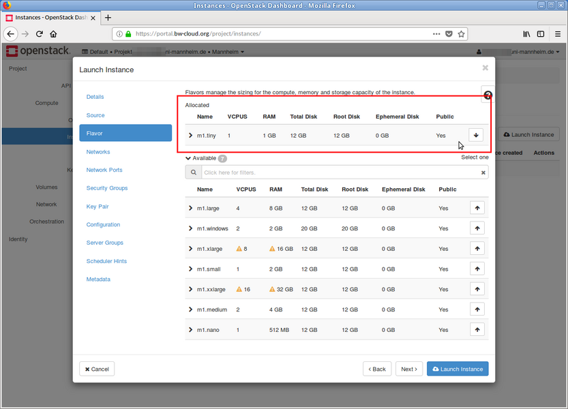Click the blue Launch Instance button
This screenshot has width=568, height=409.
pyautogui.click(x=458, y=369)
